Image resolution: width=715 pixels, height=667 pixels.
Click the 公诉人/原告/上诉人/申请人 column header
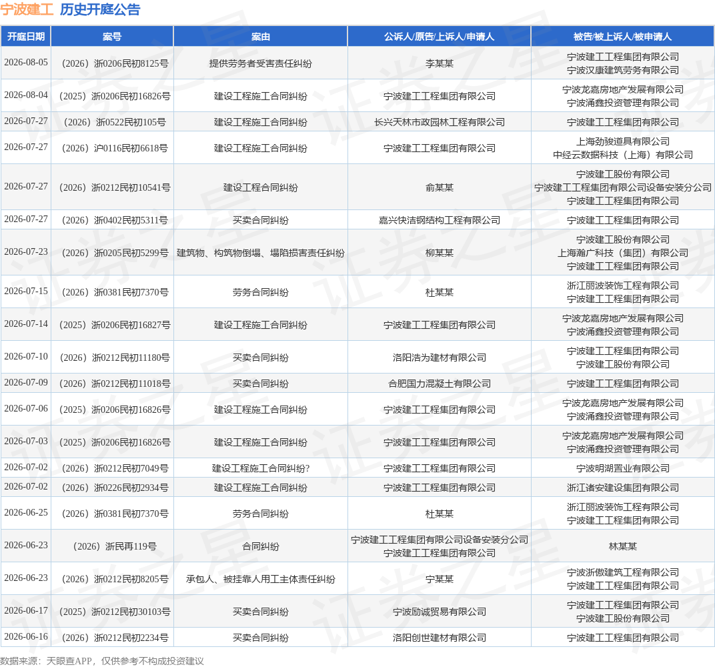click(440, 37)
